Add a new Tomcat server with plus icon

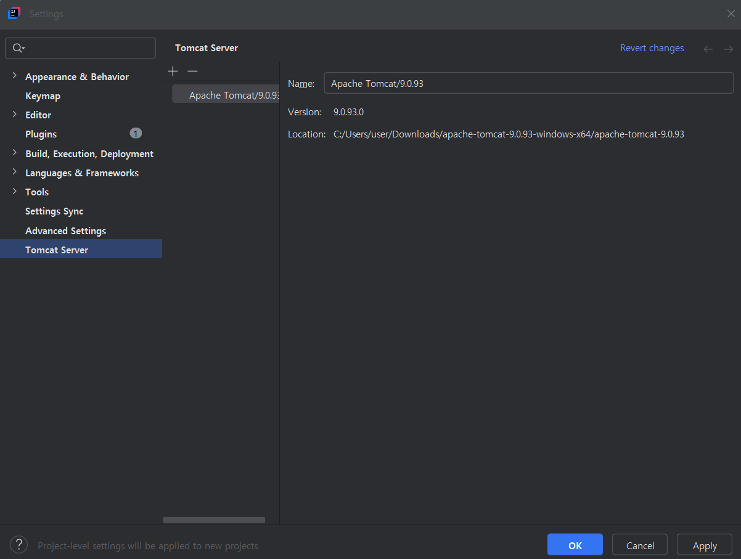click(x=173, y=71)
